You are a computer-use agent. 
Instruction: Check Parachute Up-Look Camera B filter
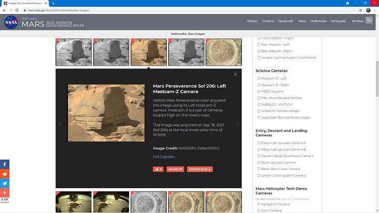259,149
